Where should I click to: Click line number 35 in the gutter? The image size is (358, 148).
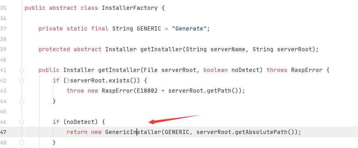(x=3, y=8)
